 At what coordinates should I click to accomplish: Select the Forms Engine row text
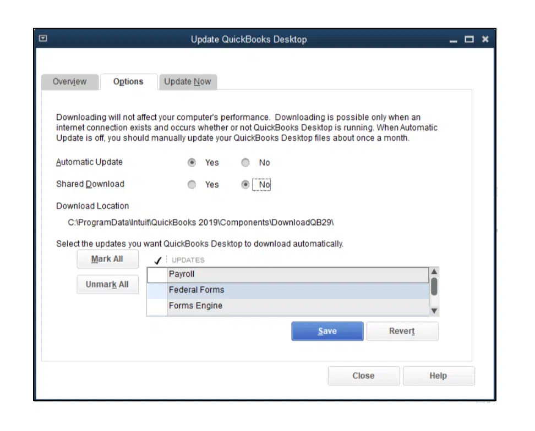(195, 306)
